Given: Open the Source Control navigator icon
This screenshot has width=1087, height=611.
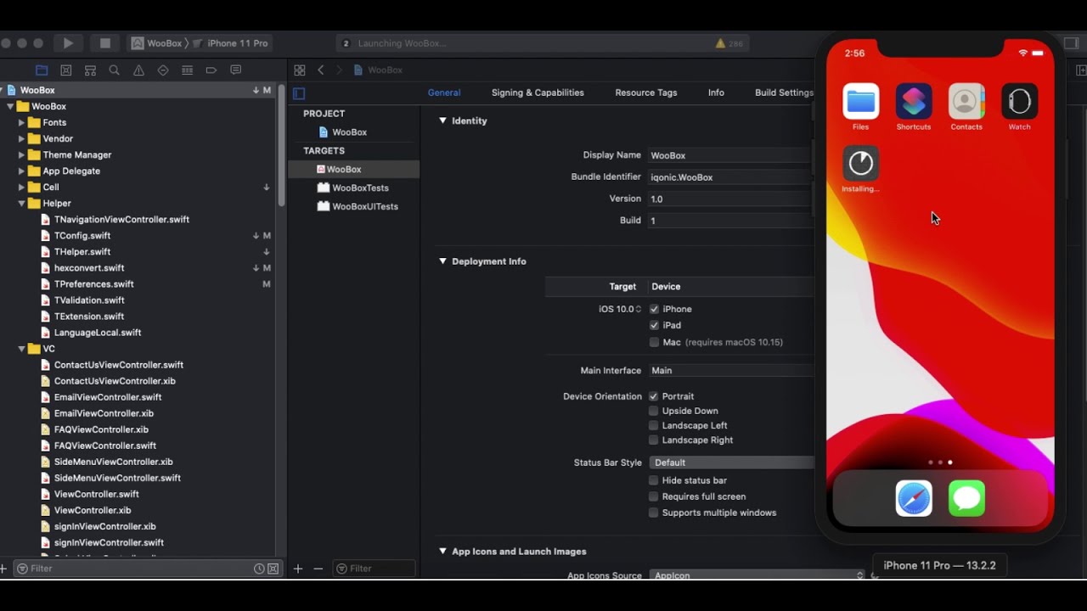Looking at the screenshot, I should 66,70.
